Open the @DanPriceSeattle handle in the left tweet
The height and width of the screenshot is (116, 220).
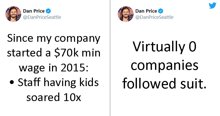coord(42,17)
